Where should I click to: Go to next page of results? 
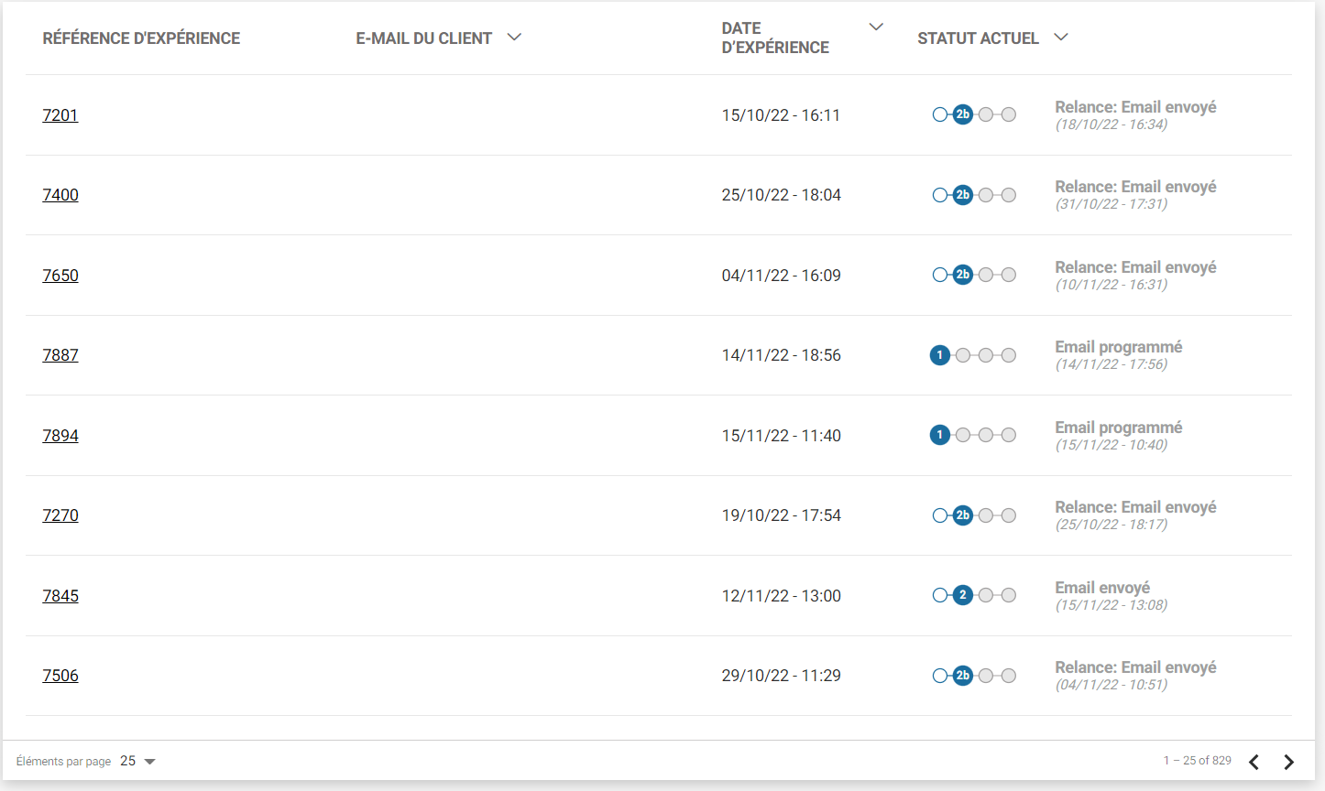coord(1288,762)
